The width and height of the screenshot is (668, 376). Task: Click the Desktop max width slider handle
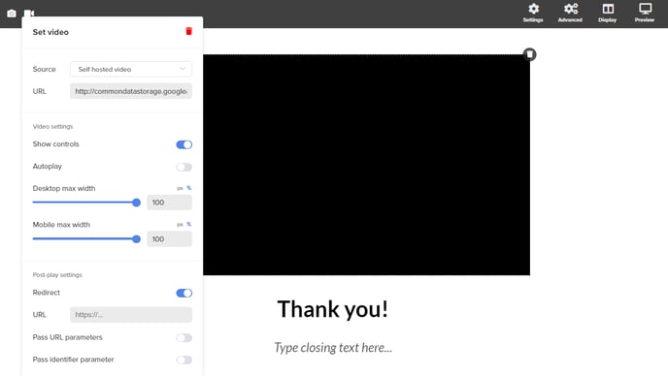[x=136, y=203]
